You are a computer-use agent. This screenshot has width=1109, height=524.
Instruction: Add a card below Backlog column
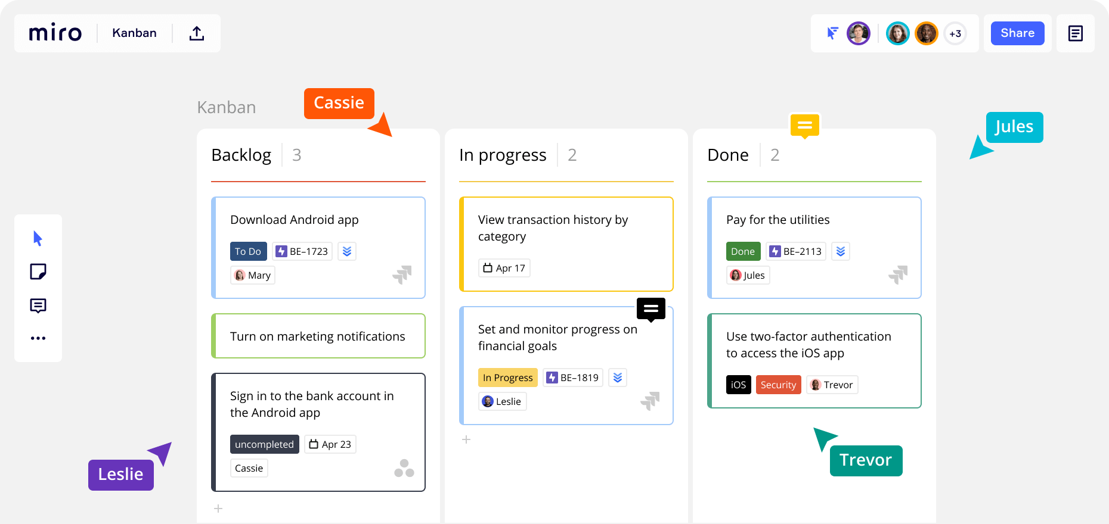tap(218, 509)
